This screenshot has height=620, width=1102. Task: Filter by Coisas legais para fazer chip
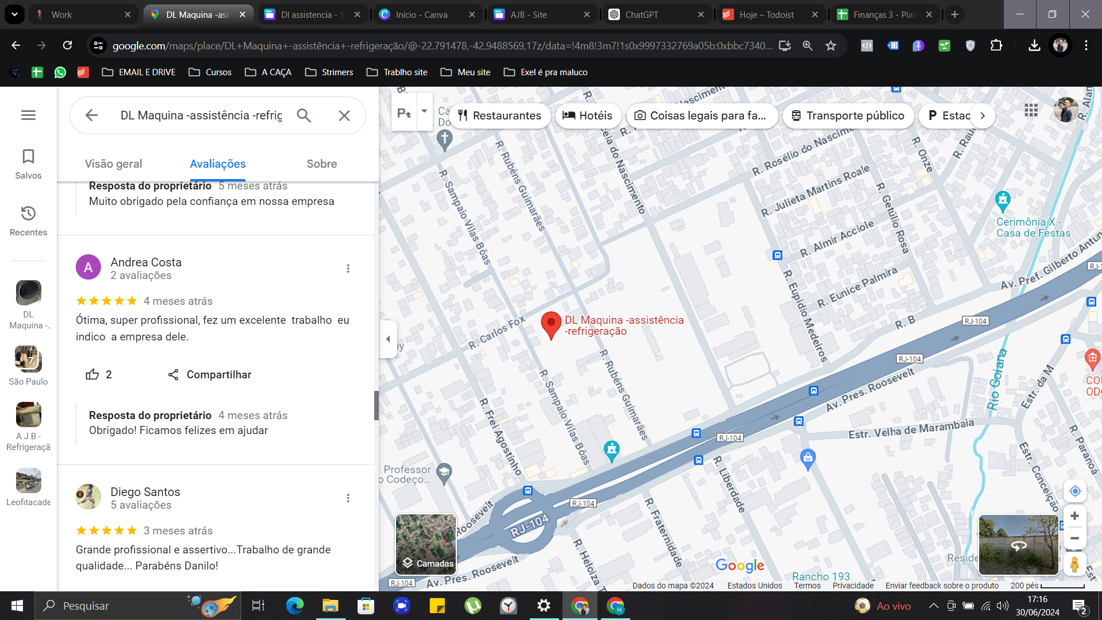pyautogui.click(x=702, y=115)
